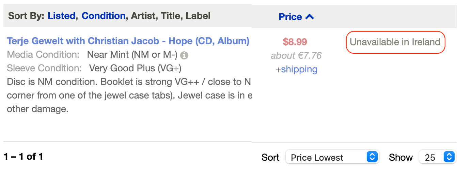Click the blue arrows on the Show 25 selector
The width and height of the screenshot is (457, 178).
[449, 157]
